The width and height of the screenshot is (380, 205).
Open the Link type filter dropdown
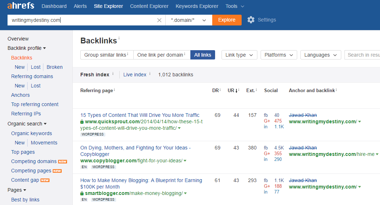tap(239, 55)
